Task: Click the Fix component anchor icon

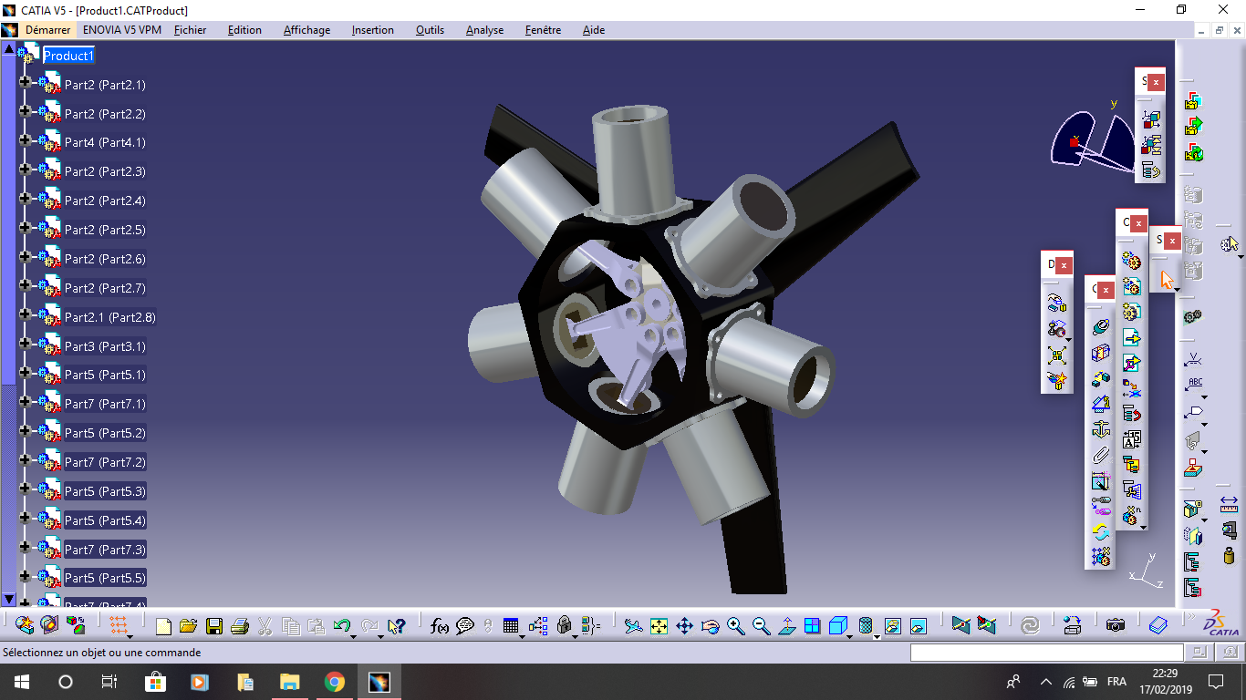Action: 1101,428
